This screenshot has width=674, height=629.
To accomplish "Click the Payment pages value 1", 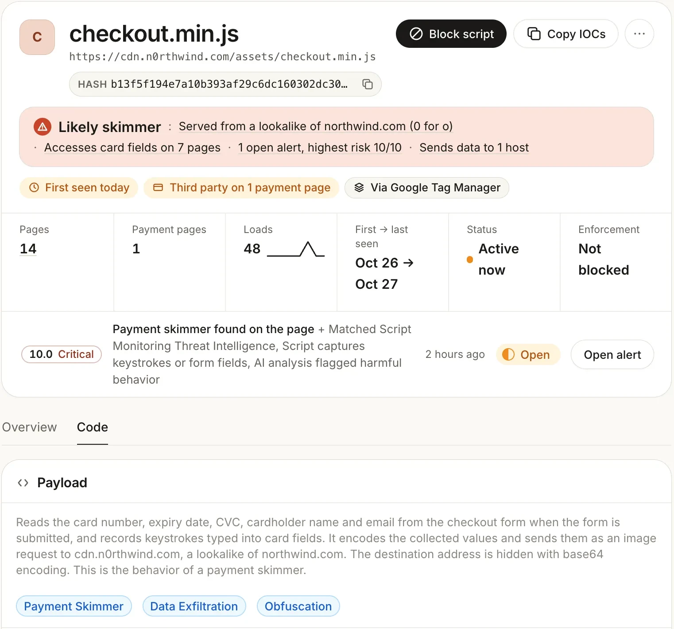I will click(x=136, y=248).
